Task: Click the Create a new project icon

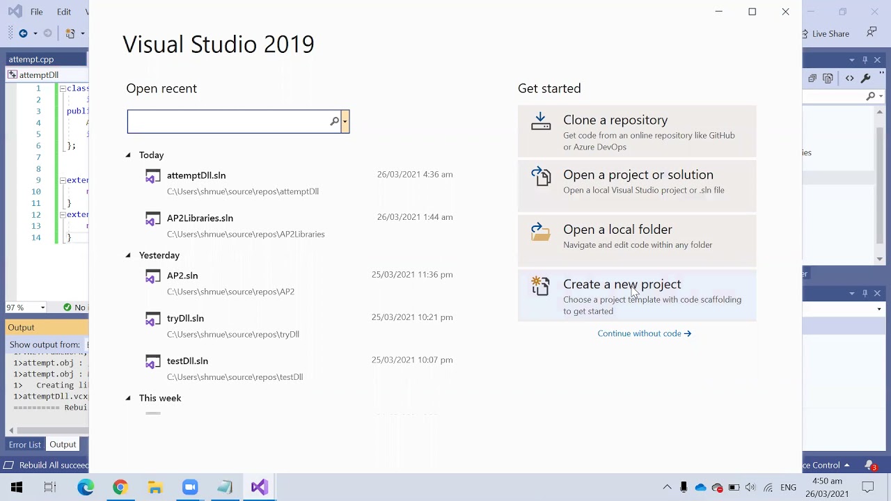Action: (541, 286)
